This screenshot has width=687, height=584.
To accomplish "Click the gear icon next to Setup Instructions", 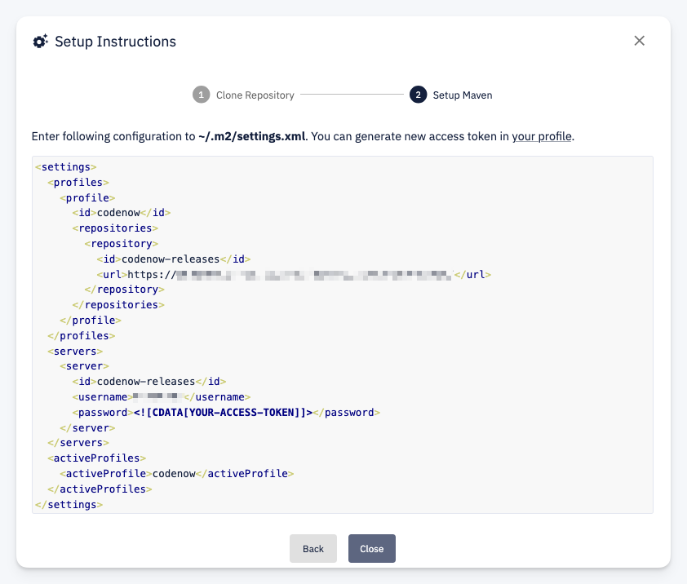I will [x=40, y=41].
